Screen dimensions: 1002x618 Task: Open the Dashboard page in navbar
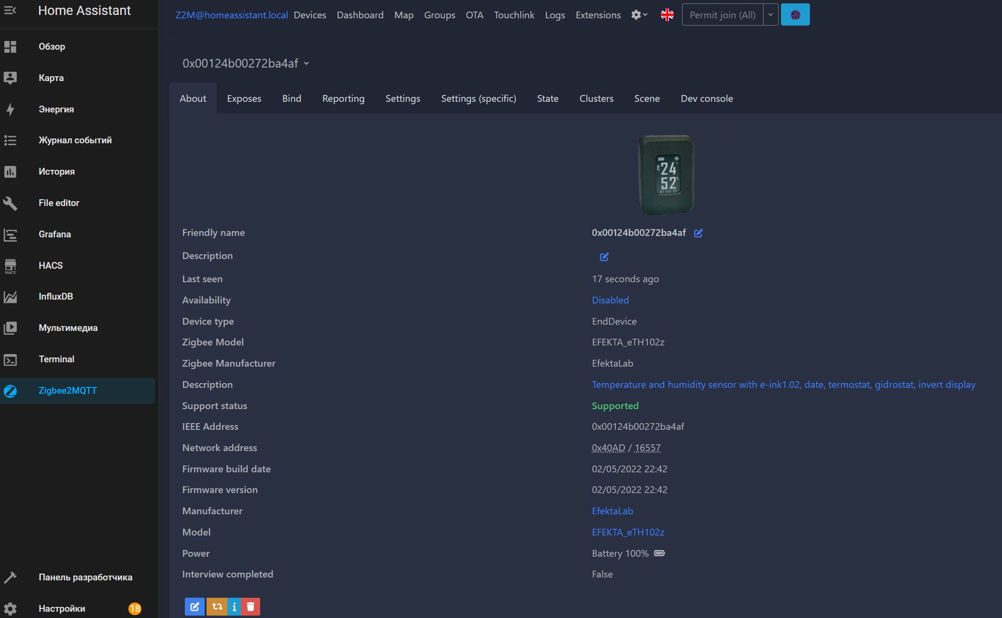click(360, 15)
